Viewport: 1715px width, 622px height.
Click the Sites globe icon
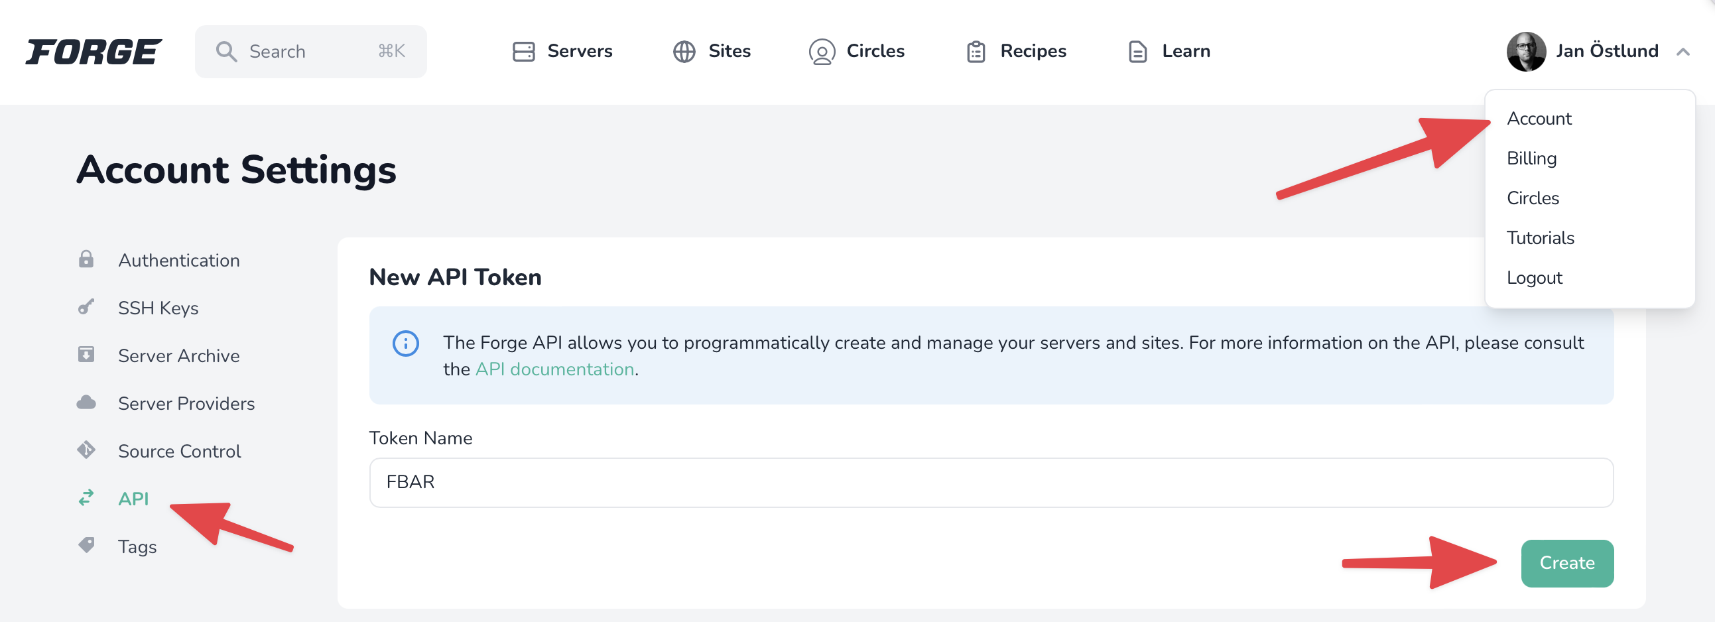(x=684, y=52)
